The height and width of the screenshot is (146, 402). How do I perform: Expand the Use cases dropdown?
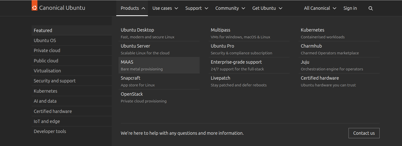coord(165,8)
